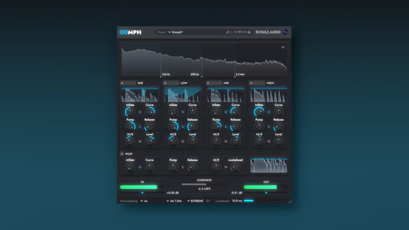
Task: Open the Oversampling 4x dropdown
Action: tap(144, 201)
